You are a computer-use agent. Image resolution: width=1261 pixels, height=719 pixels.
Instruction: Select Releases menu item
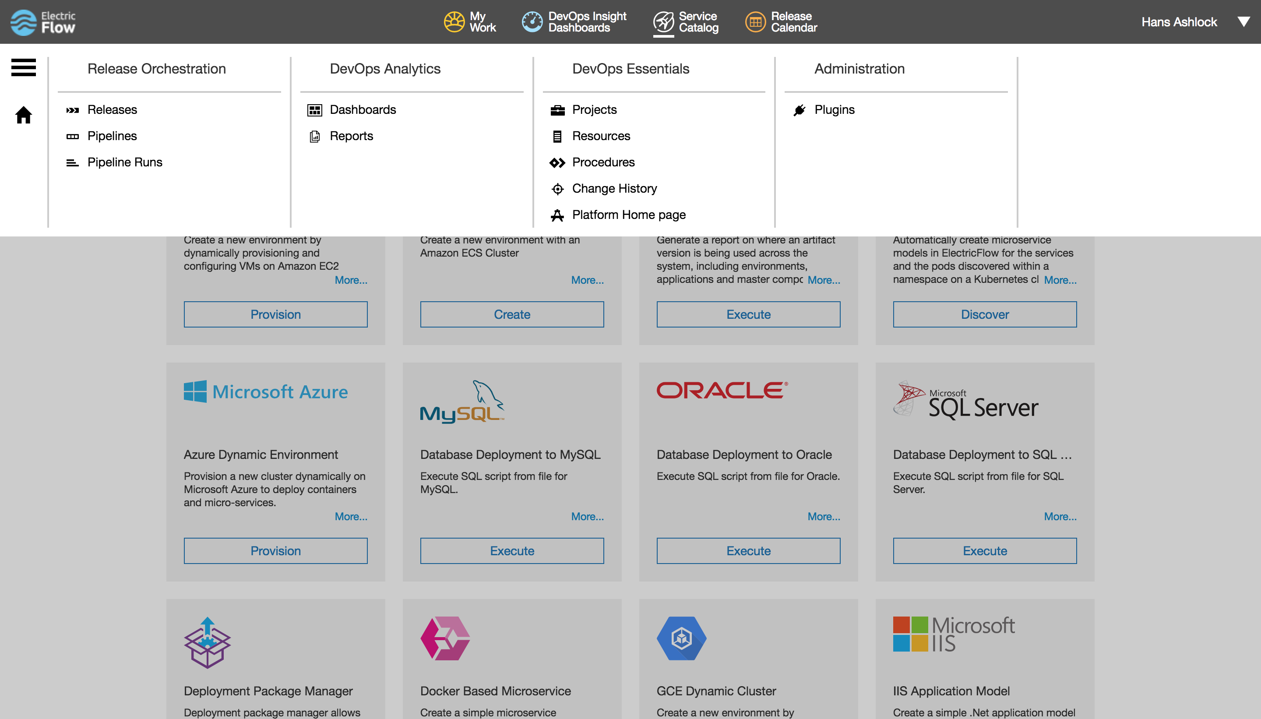112,109
